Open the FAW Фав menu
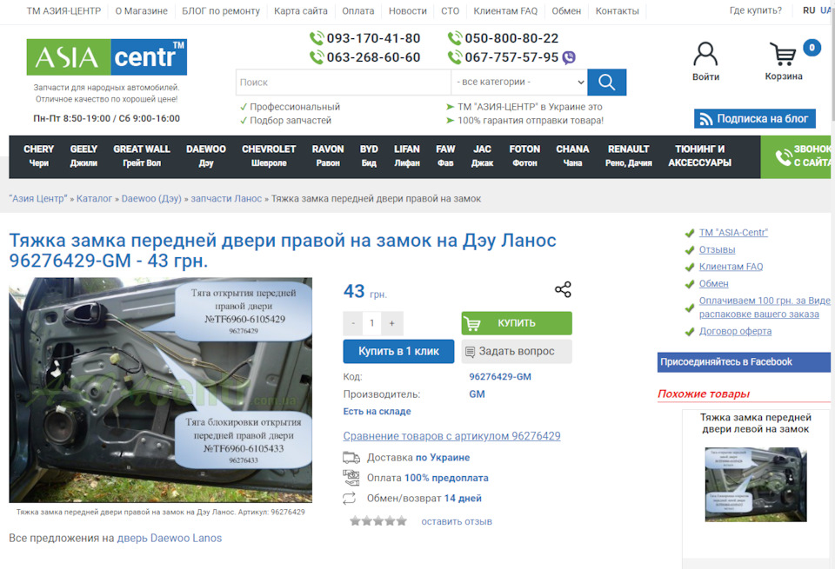Screen dimensions: 835x569 pos(445,155)
